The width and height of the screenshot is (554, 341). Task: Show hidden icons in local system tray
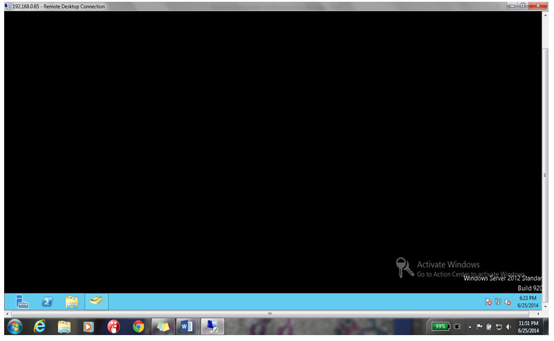pos(470,327)
